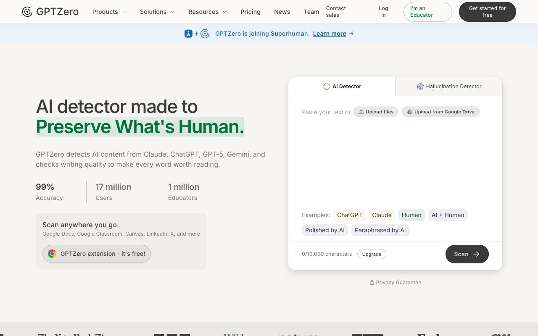The image size is (538, 336).
Task: Click the arrow icon beside Learn more
Action: click(x=351, y=34)
